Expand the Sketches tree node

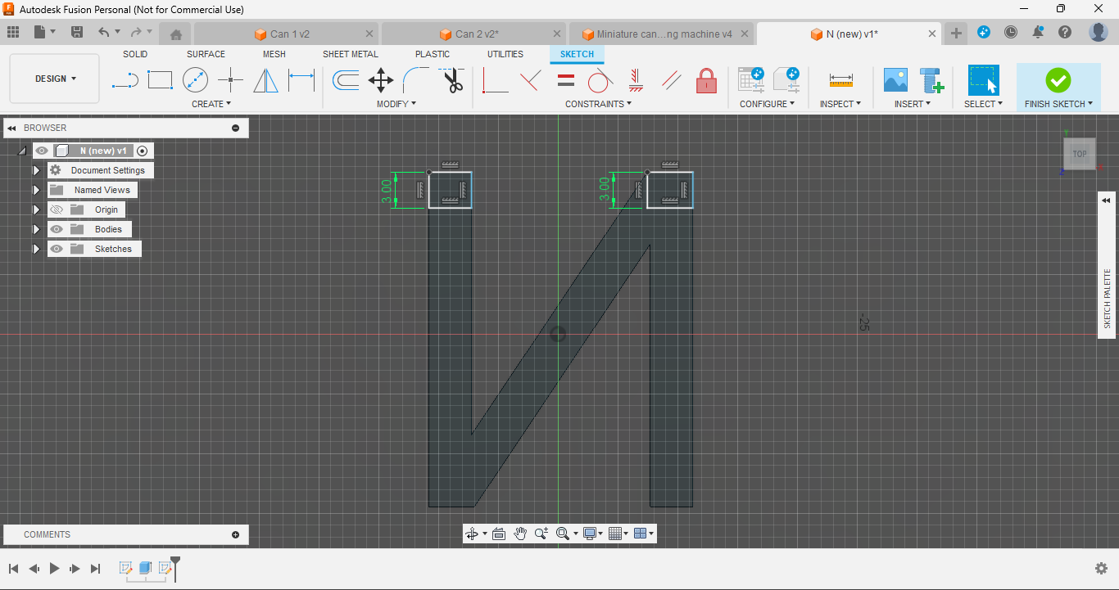pyautogui.click(x=36, y=249)
